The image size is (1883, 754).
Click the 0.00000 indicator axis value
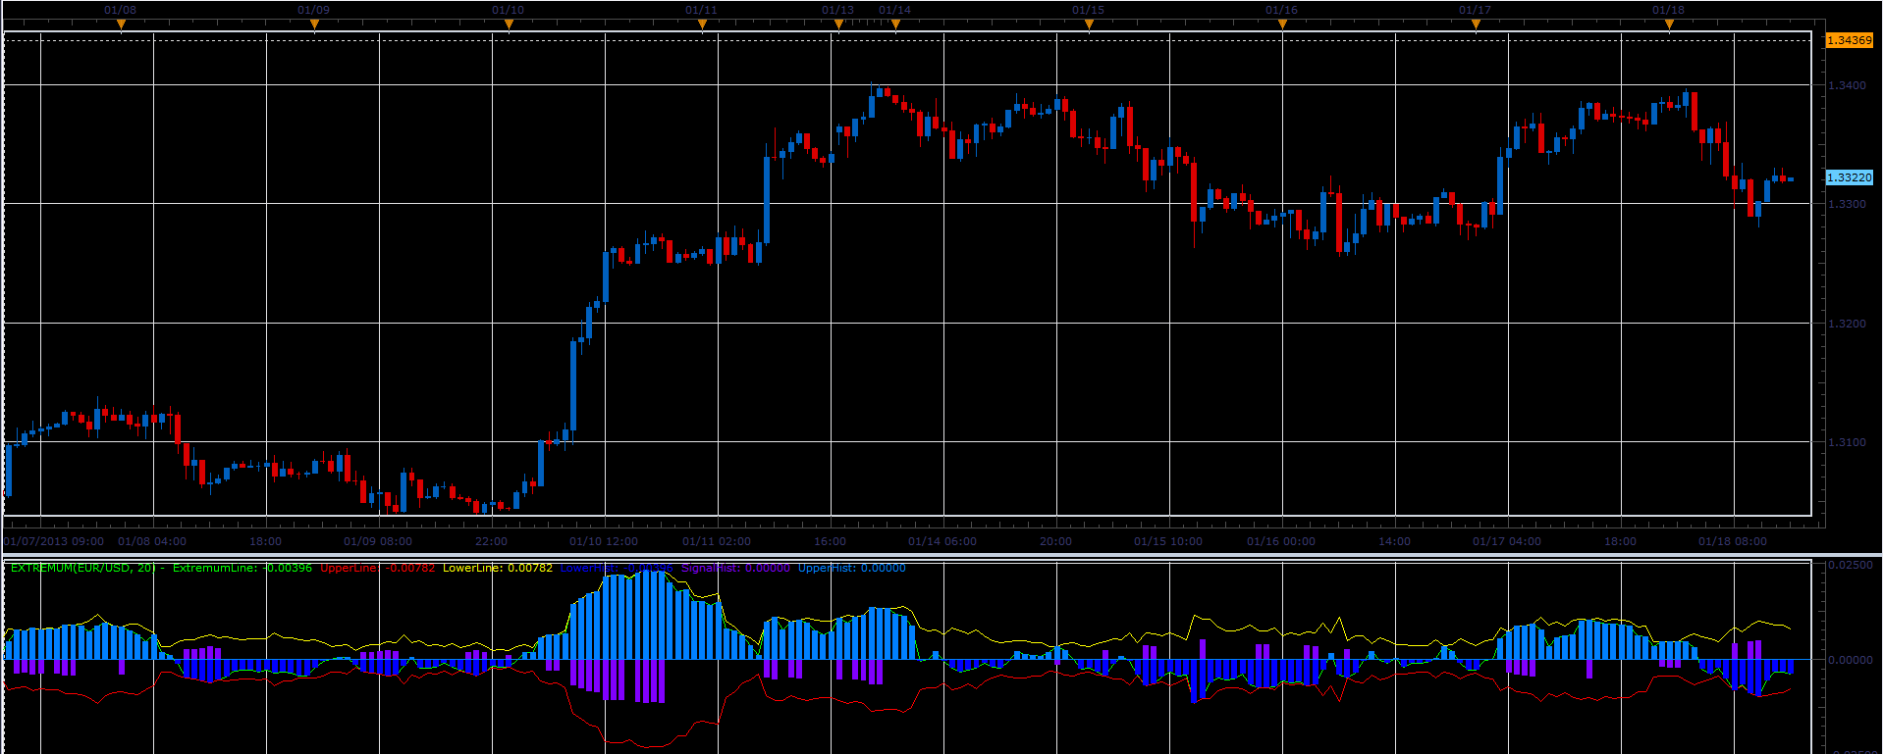[x=1850, y=660]
